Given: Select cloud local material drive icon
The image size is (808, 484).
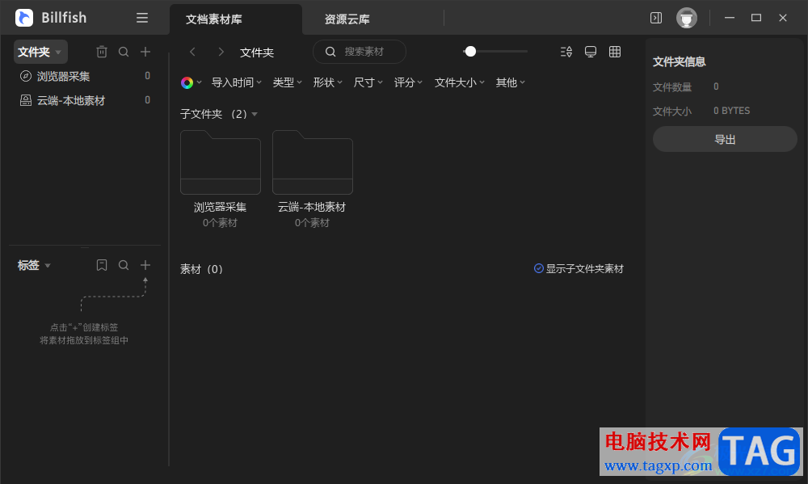Looking at the screenshot, I should pos(25,100).
